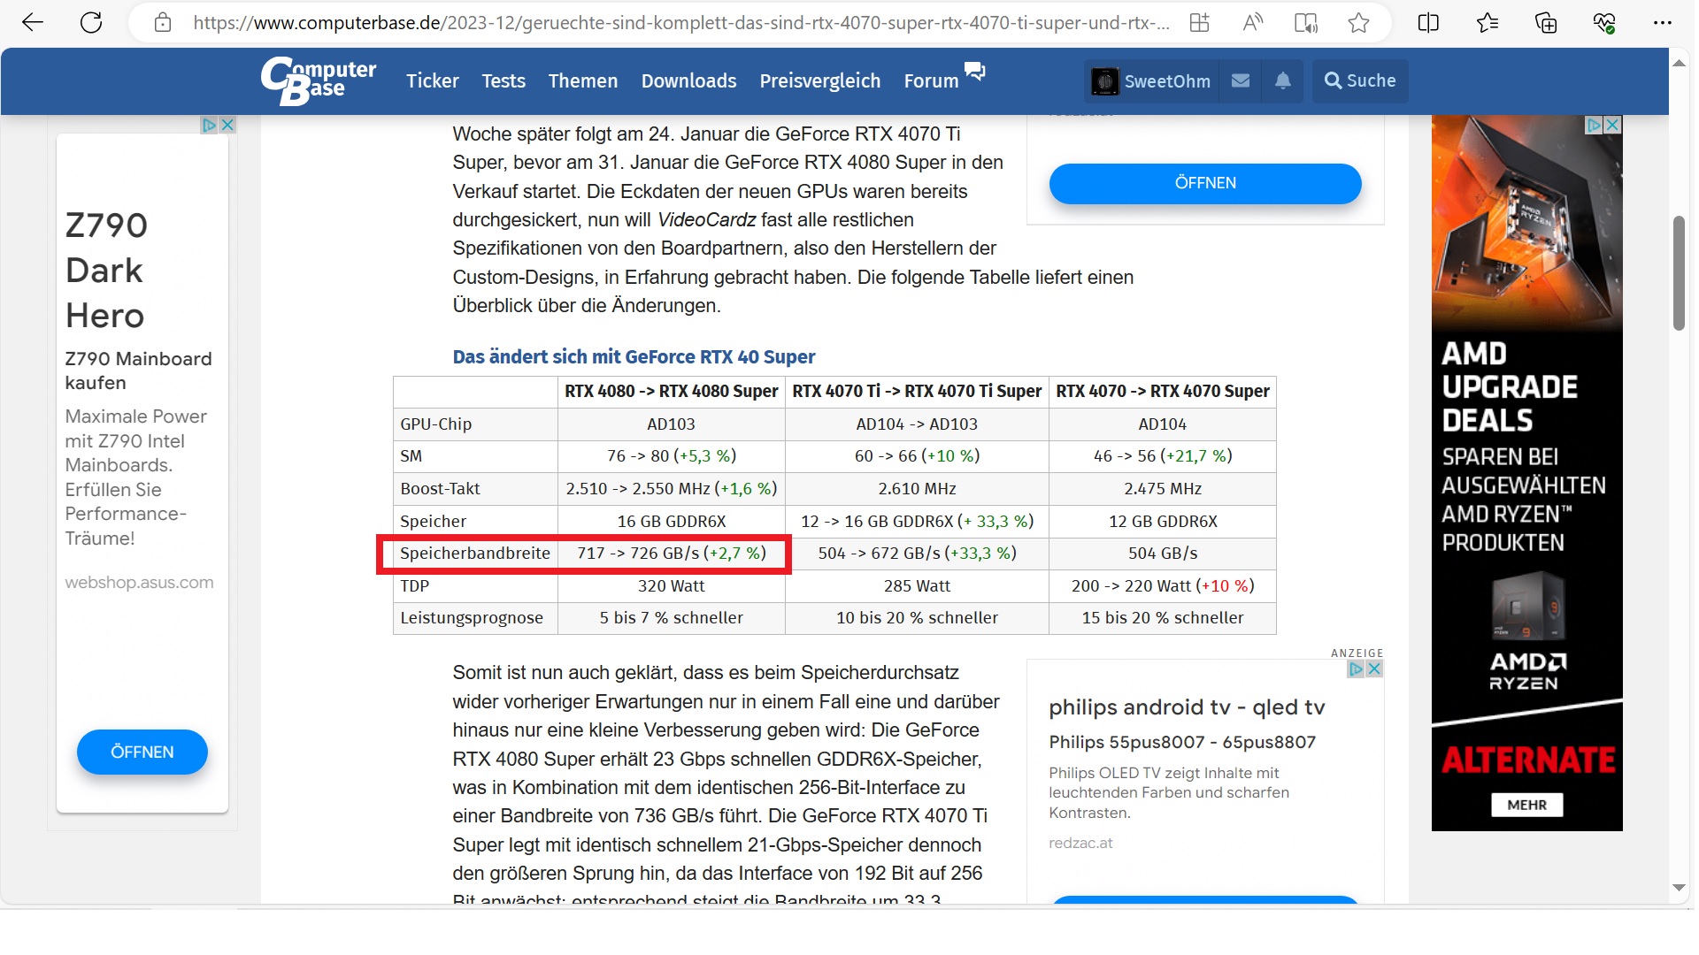Image resolution: width=1699 pixels, height=955 pixels.
Task: Open browser Settings and more menu
Action: [1663, 23]
